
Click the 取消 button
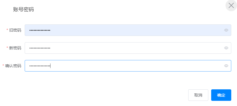pos(198,95)
